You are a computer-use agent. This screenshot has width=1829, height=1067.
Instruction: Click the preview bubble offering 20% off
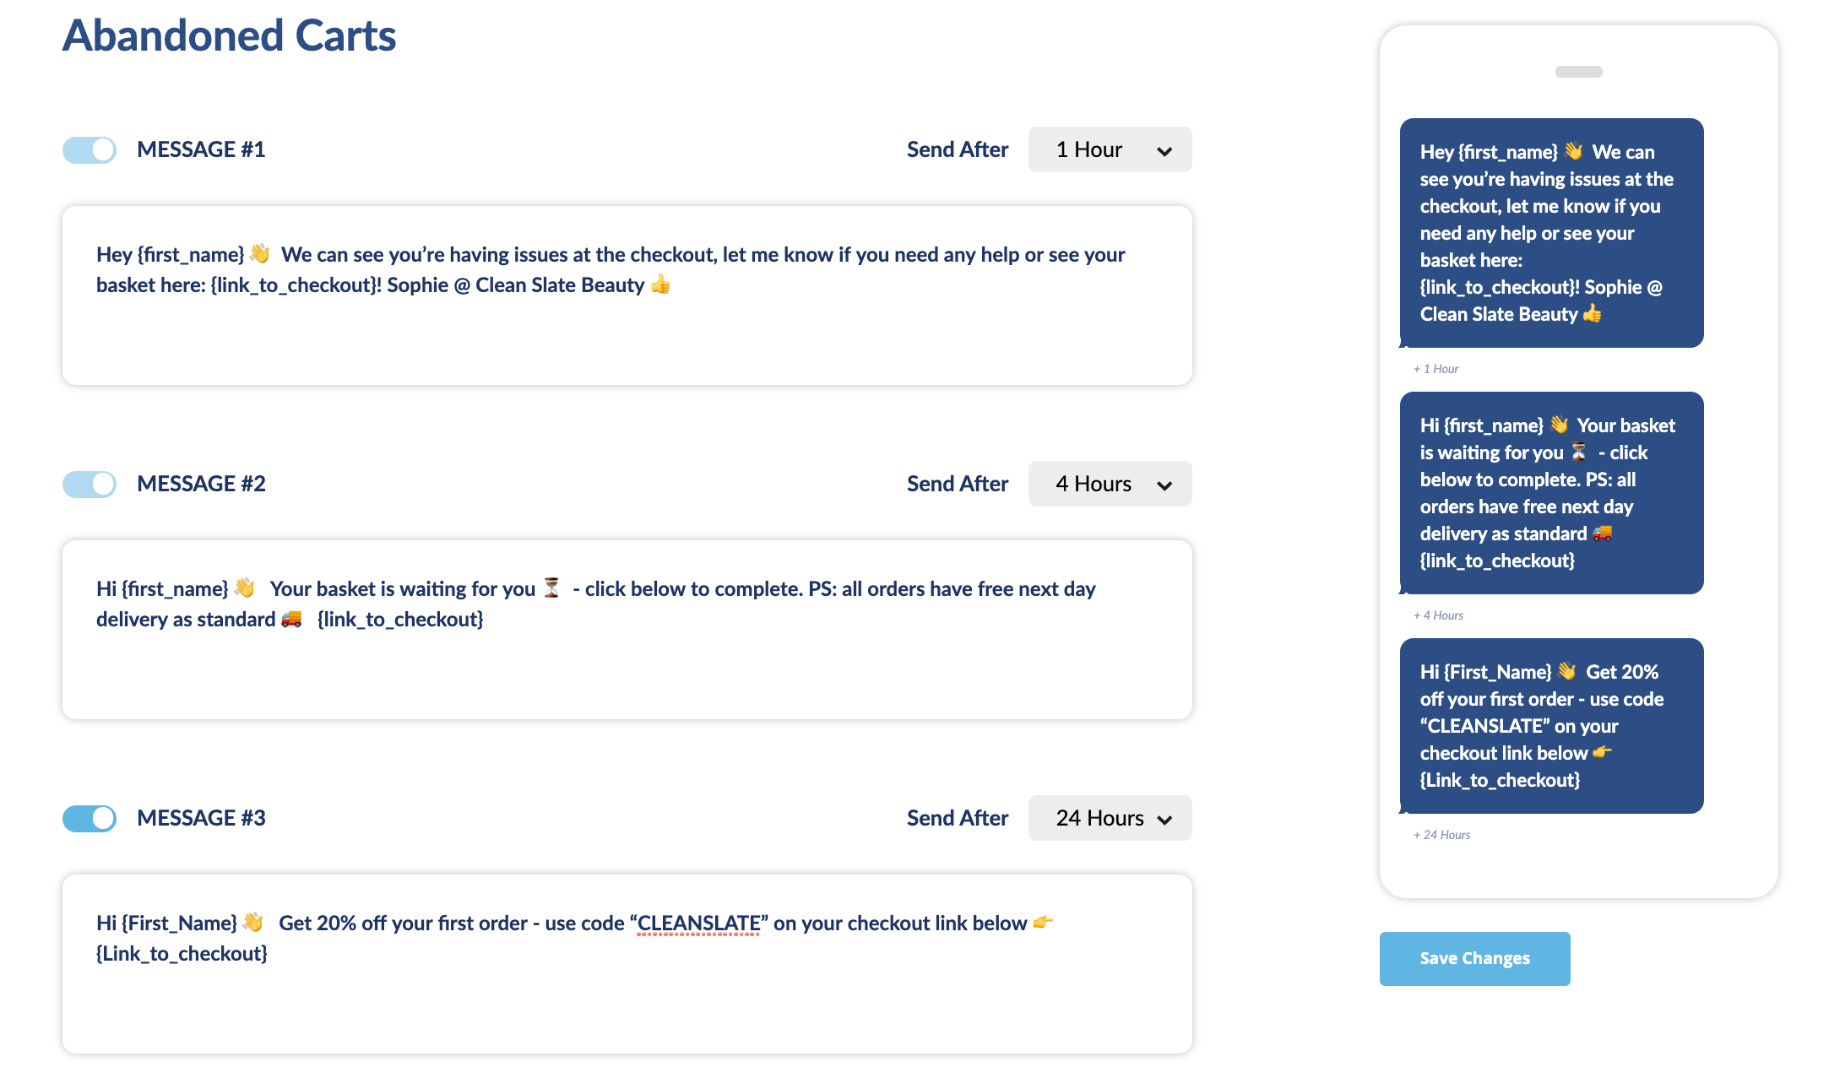click(x=1551, y=726)
